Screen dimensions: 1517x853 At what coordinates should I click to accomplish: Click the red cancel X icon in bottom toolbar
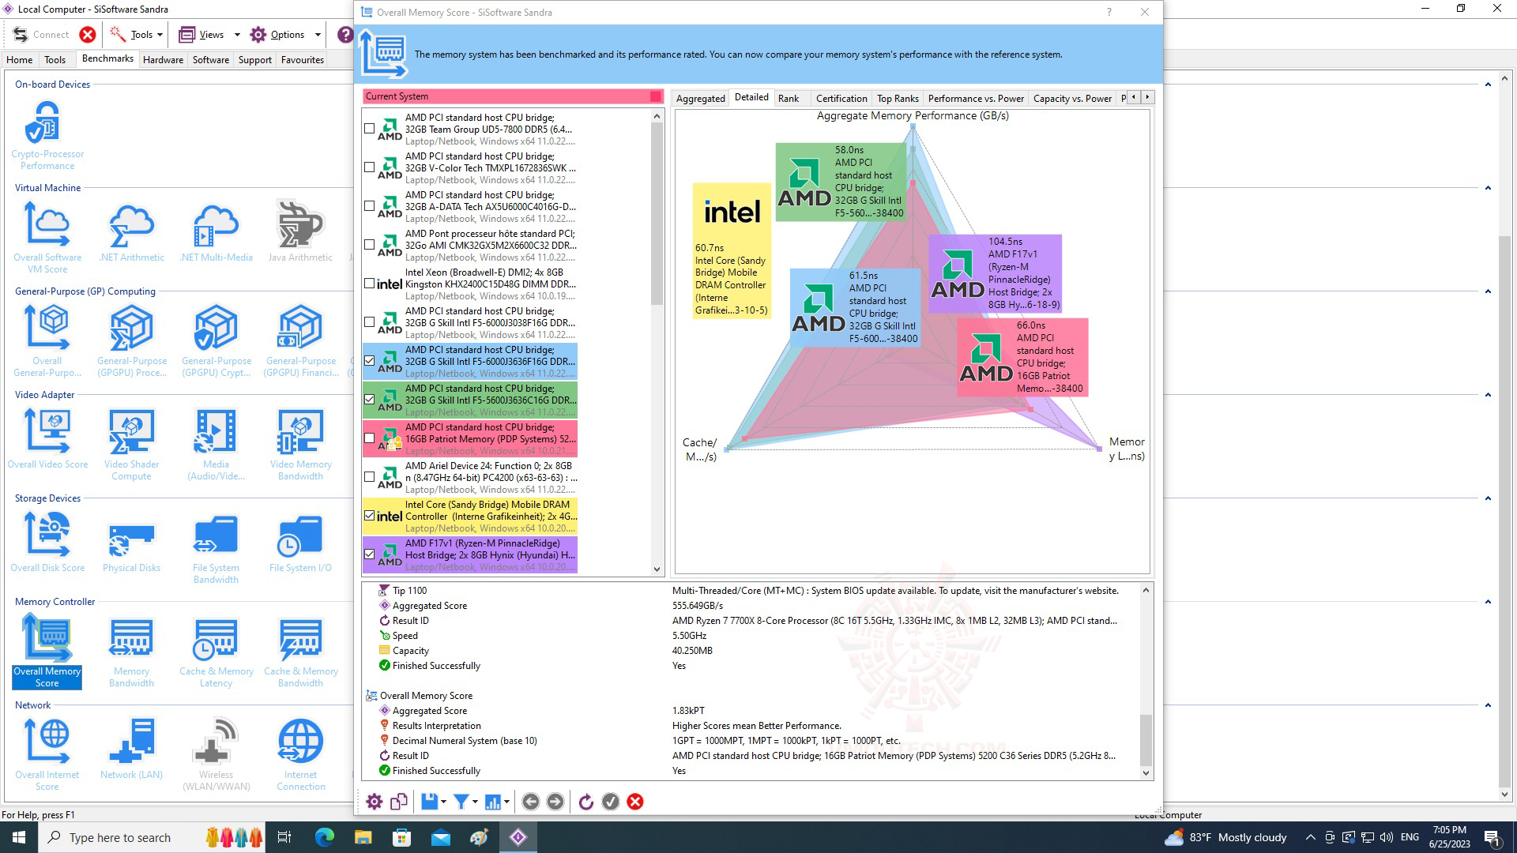point(635,802)
